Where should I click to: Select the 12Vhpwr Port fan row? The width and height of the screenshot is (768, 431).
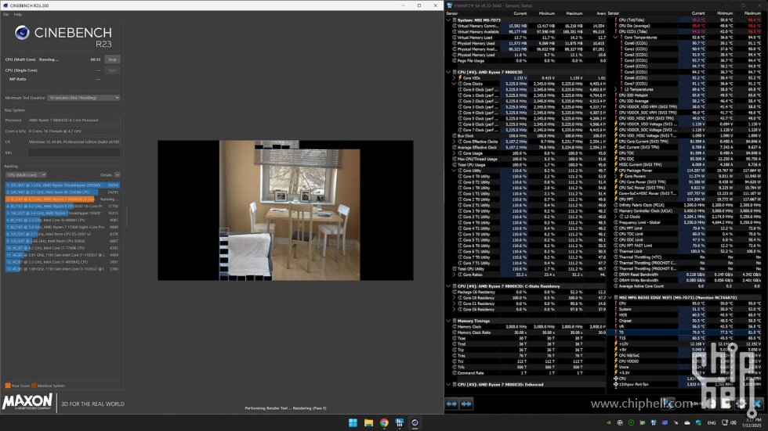688,385
